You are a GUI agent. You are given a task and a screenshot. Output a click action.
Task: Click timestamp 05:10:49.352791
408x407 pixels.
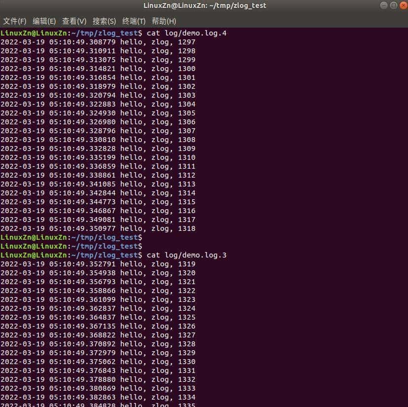pyautogui.click(x=82, y=264)
